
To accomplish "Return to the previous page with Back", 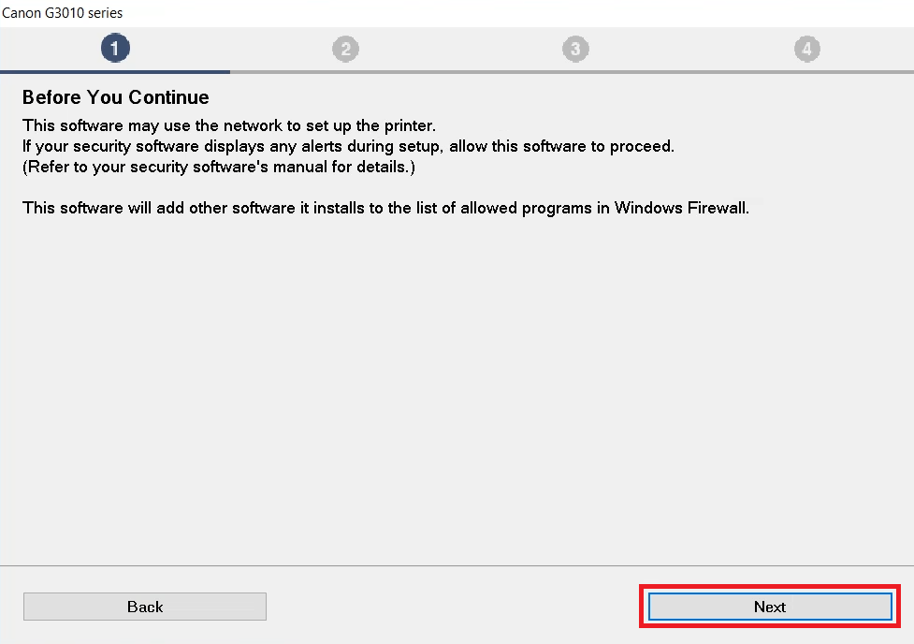I will [145, 607].
